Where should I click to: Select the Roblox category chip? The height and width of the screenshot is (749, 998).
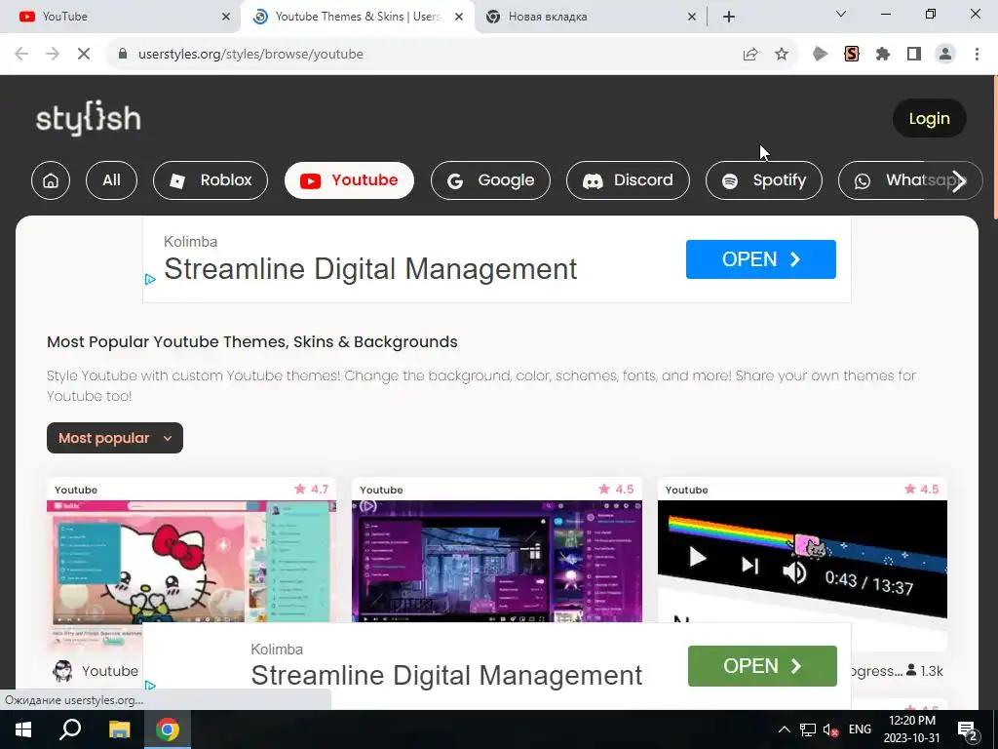(x=211, y=180)
